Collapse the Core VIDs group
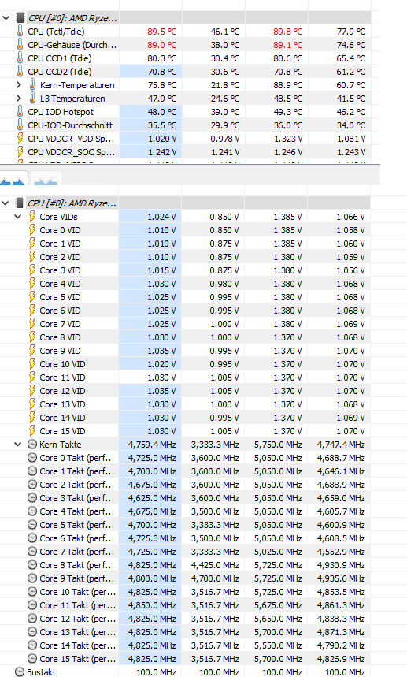The height and width of the screenshot is (677, 407). [x=17, y=216]
